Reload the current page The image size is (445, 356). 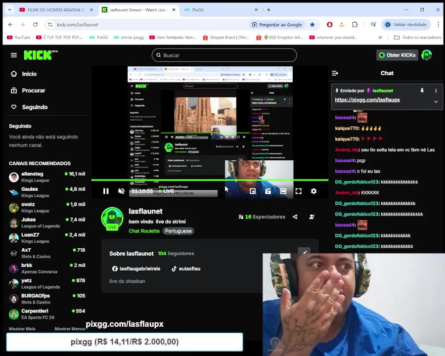35,25
